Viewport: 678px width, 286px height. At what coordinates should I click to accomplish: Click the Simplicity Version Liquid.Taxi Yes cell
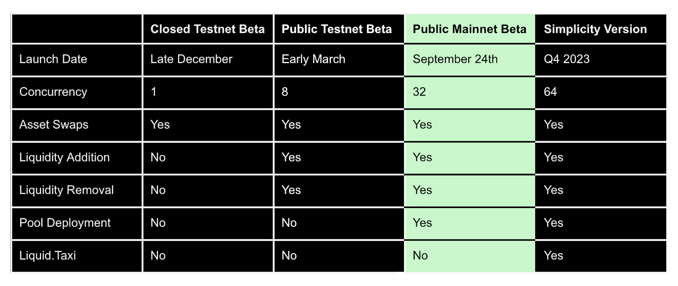600,256
